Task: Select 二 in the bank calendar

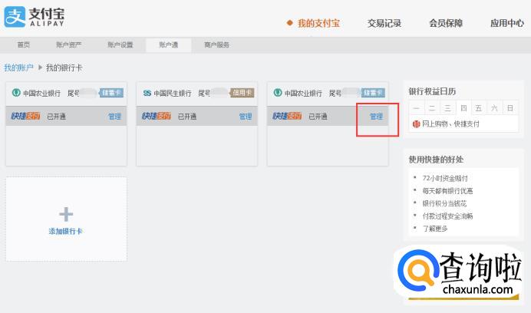Action: (432, 108)
